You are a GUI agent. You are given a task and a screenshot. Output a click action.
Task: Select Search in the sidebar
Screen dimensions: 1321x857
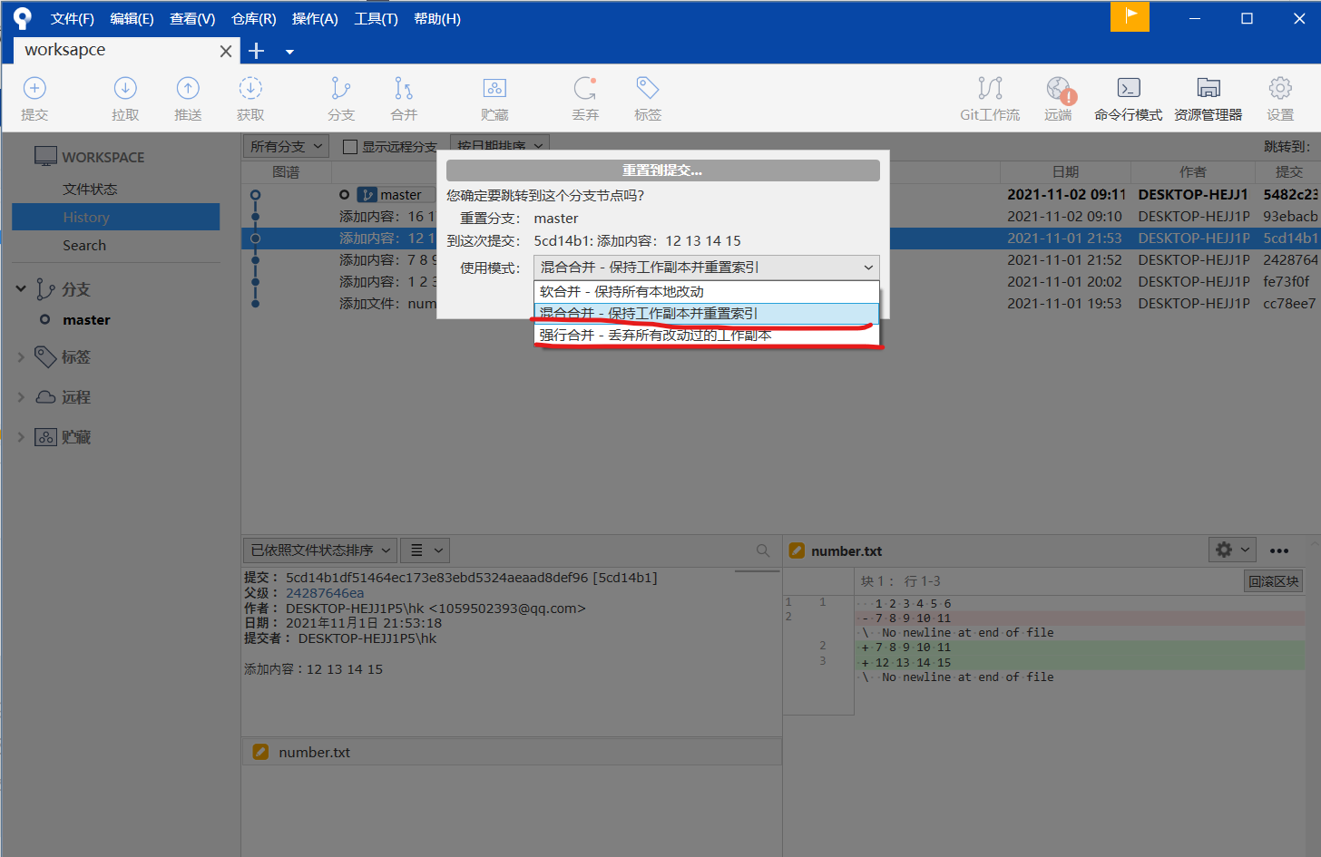[x=84, y=245]
